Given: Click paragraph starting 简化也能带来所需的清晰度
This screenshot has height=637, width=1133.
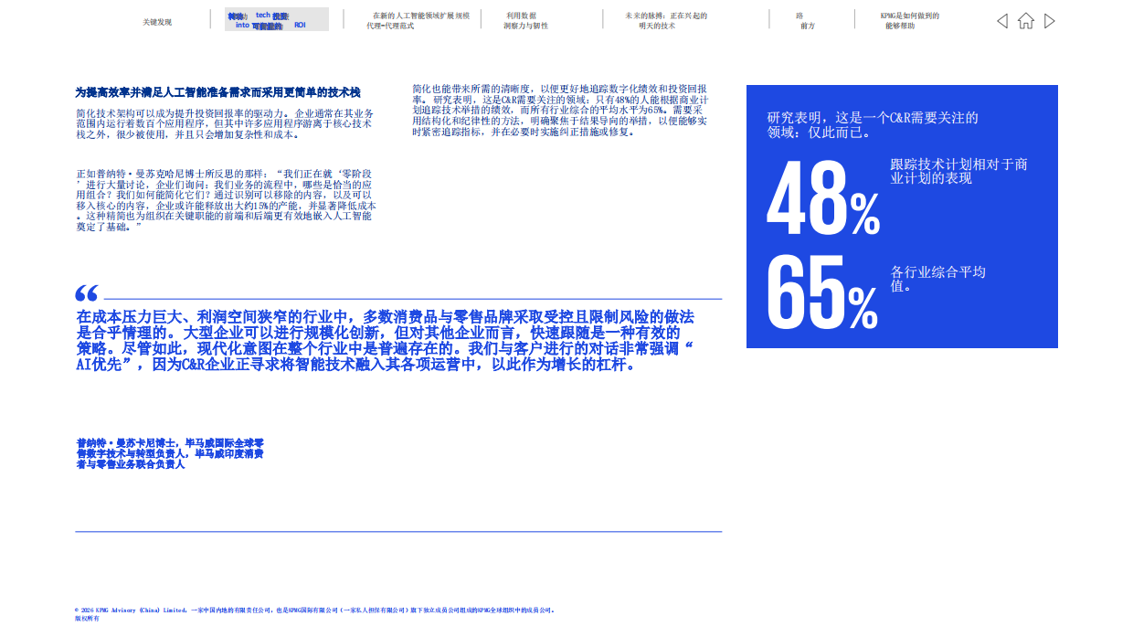Looking at the screenshot, I should [x=560, y=110].
